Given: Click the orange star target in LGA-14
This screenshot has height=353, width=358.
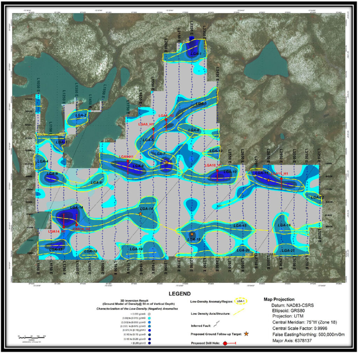Looking at the screenshot, I should [141, 213].
